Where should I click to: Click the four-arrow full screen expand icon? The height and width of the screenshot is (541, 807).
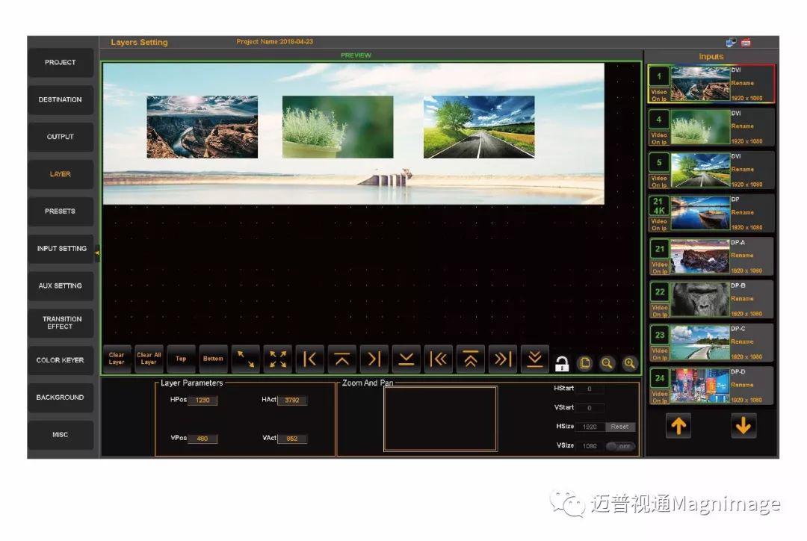(278, 359)
